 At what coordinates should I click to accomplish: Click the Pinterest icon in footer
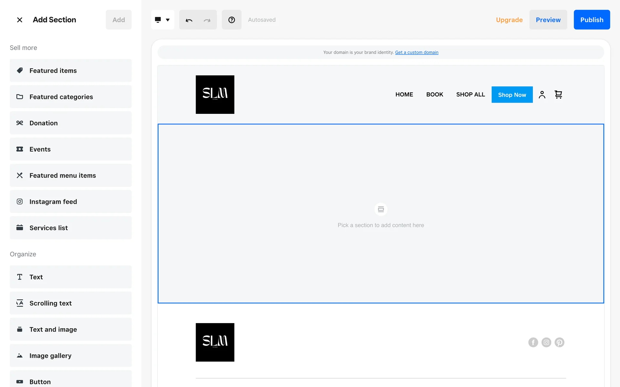[559, 342]
